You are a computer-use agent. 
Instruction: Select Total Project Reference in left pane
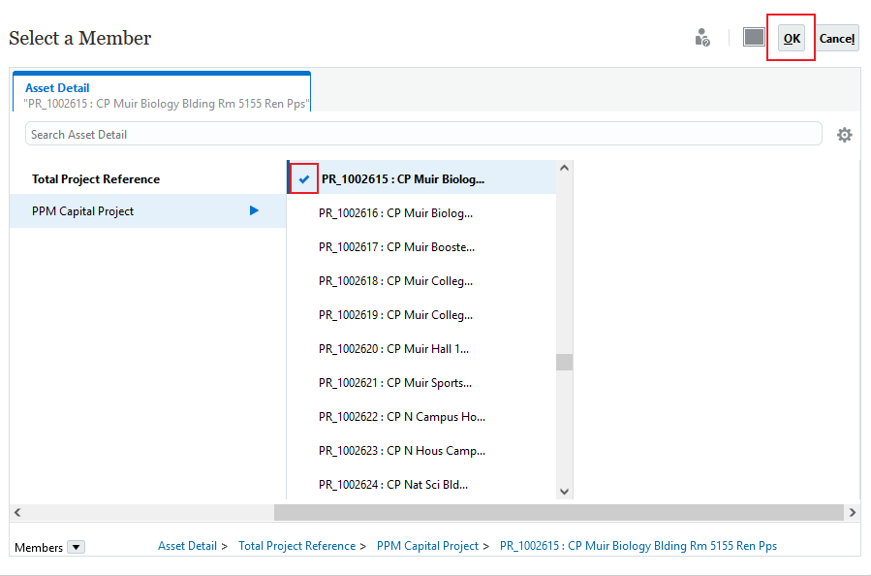click(x=96, y=179)
